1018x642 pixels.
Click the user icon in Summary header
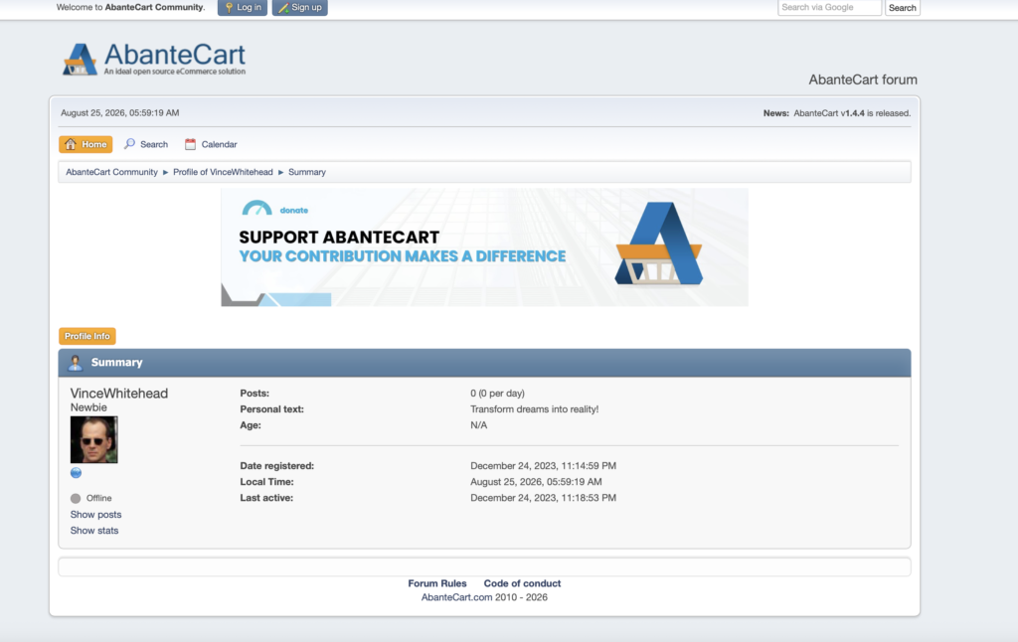(76, 362)
